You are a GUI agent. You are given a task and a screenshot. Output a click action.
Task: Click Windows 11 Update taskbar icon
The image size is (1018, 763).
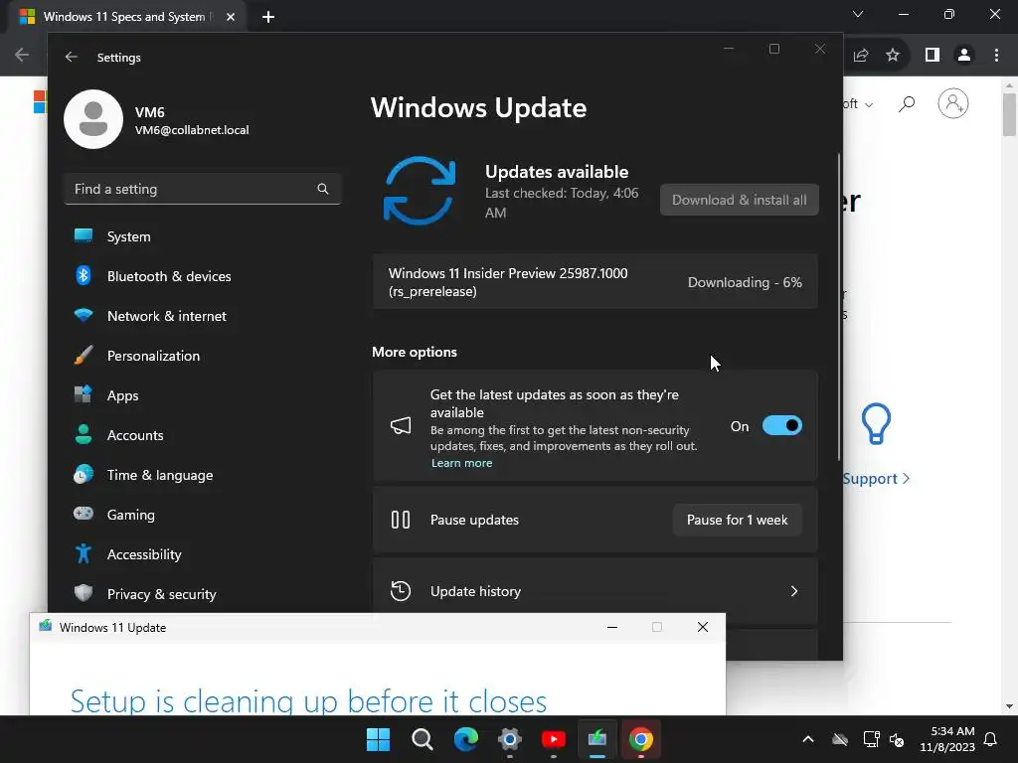[x=597, y=739]
